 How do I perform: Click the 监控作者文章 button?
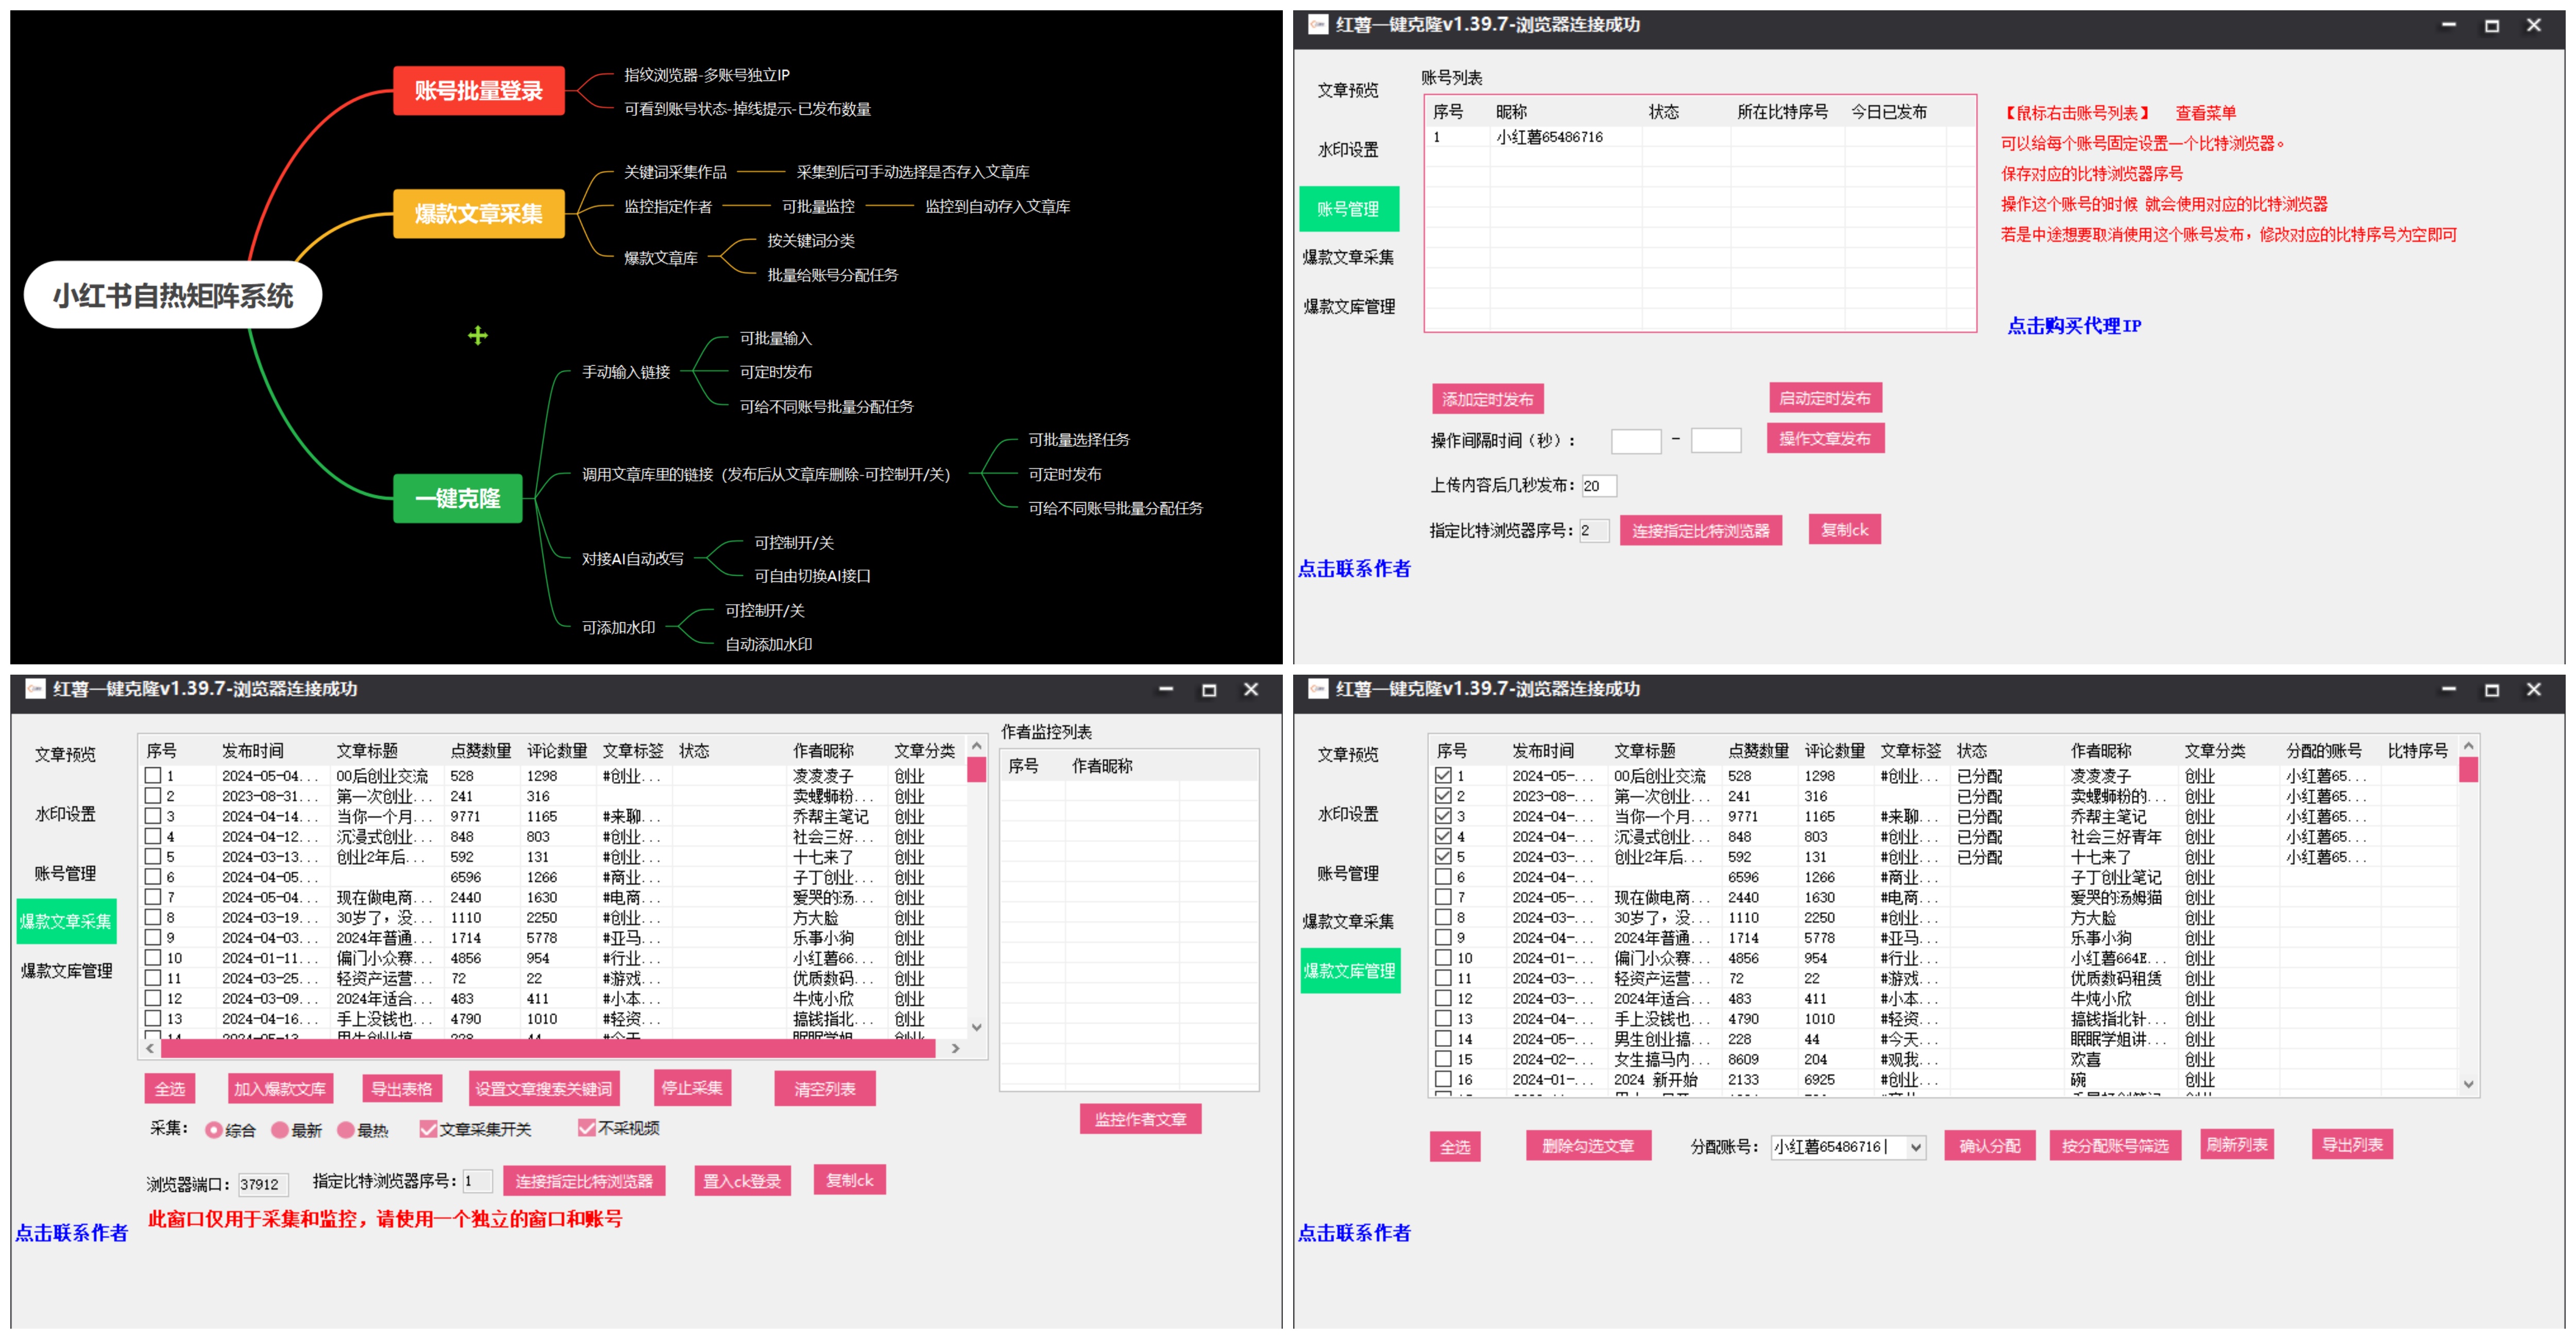pyautogui.click(x=1140, y=1119)
